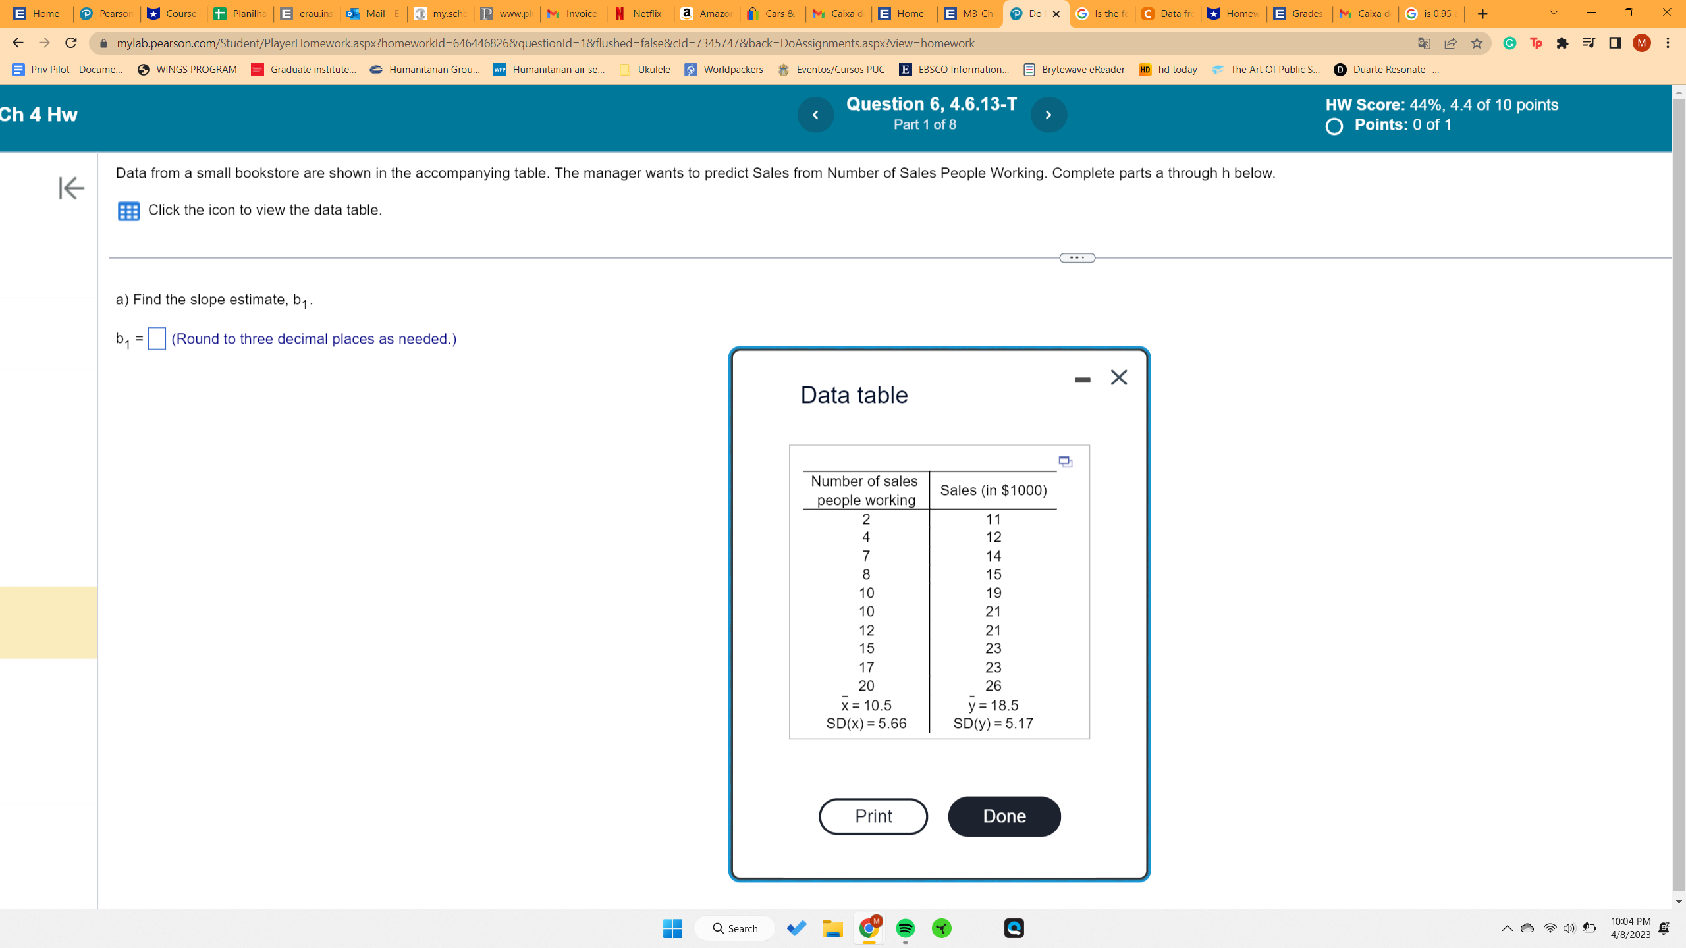Minimize the Data table dialog

(1082, 380)
